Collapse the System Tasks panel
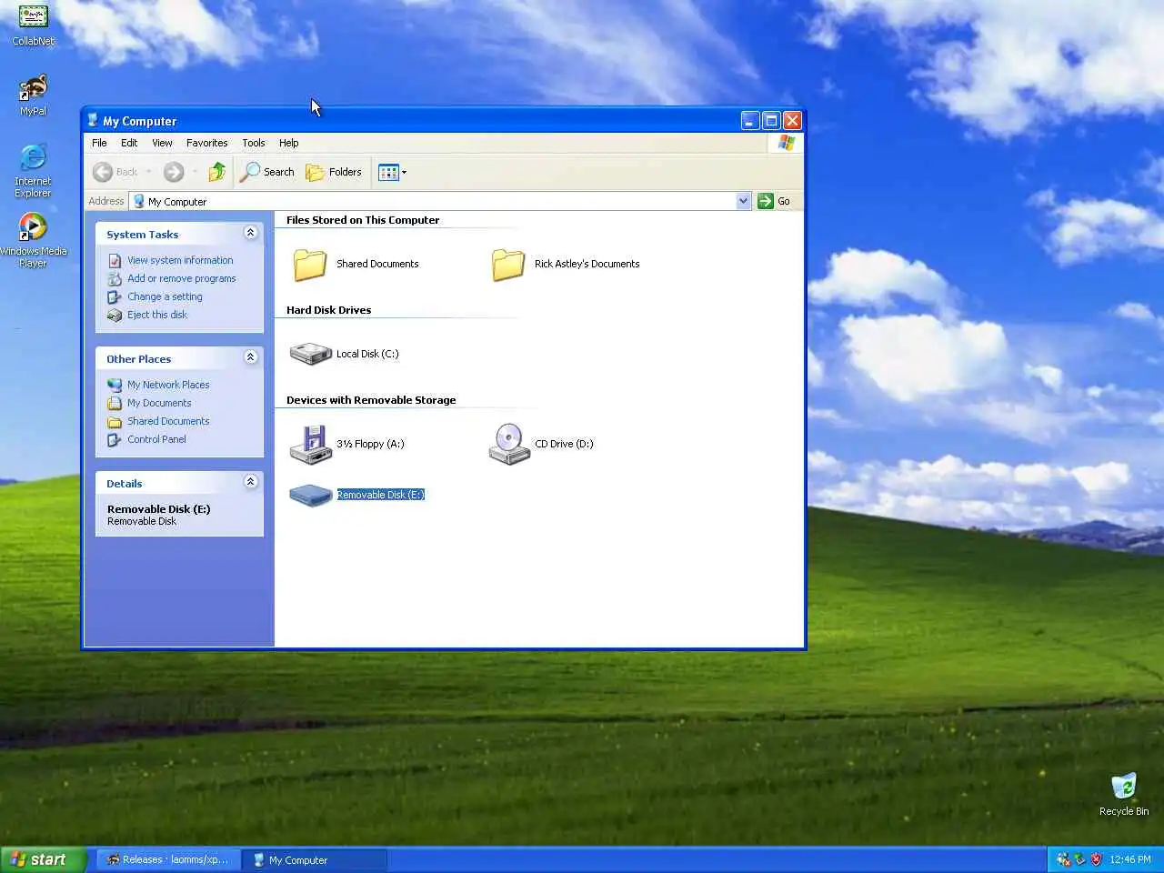Viewport: 1164px width, 873px height. [250, 233]
